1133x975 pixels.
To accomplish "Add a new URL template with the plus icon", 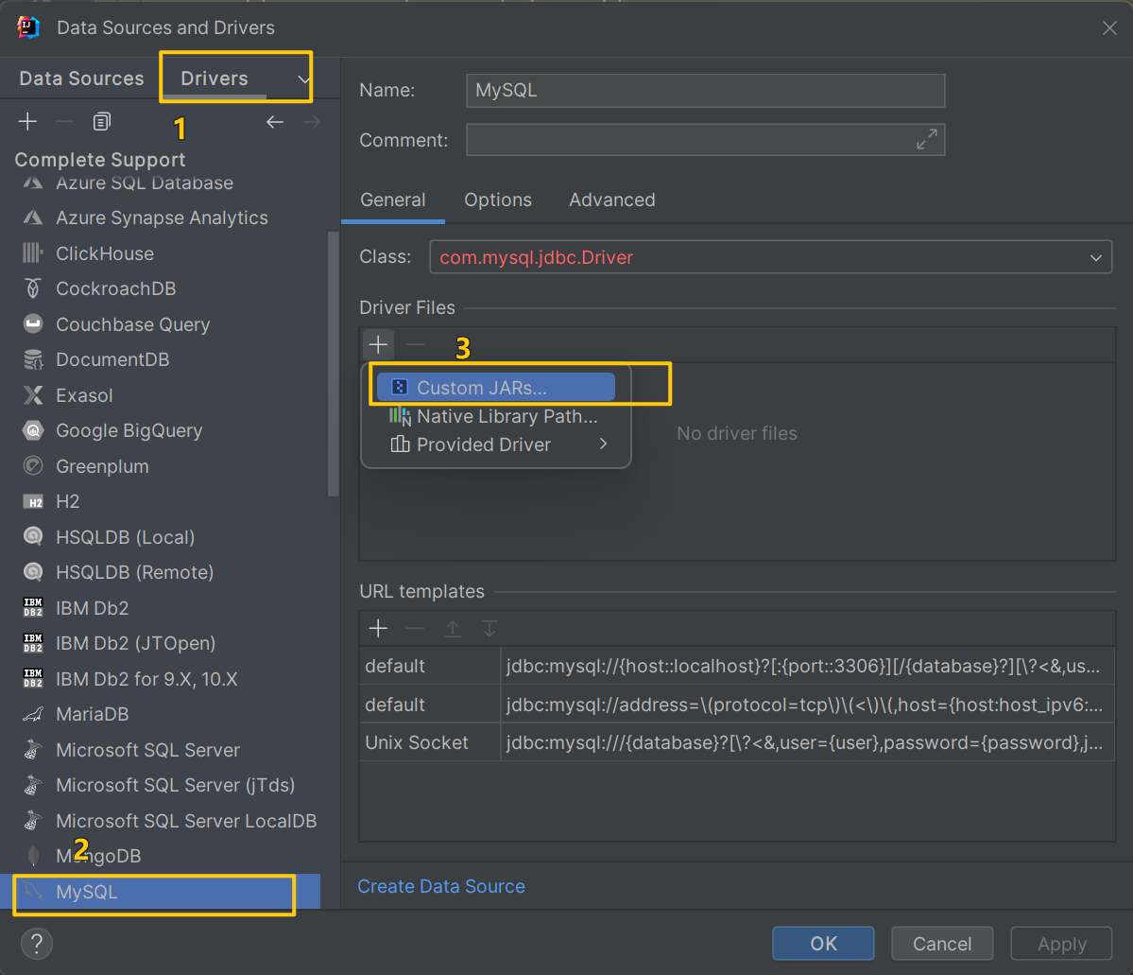I will [x=378, y=628].
